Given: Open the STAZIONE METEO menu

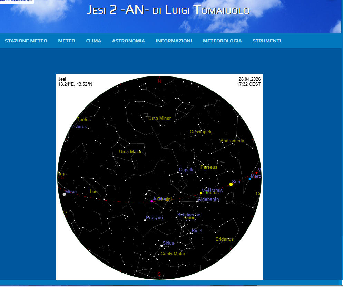Looking at the screenshot, I should pyautogui.click(x=26, y=41).
